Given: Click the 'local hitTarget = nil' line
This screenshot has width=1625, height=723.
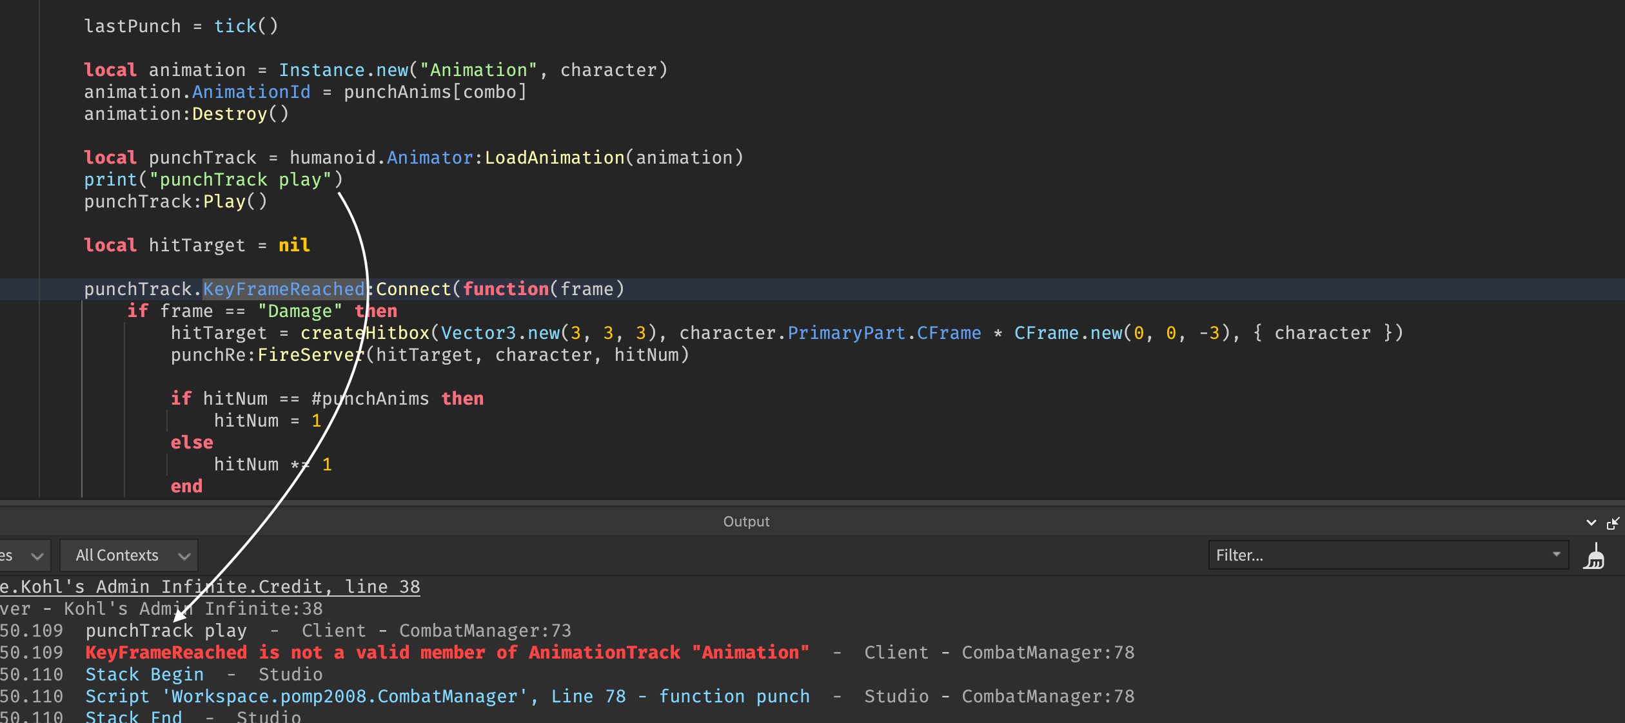Looking at the screenshot, I should 197,246.
